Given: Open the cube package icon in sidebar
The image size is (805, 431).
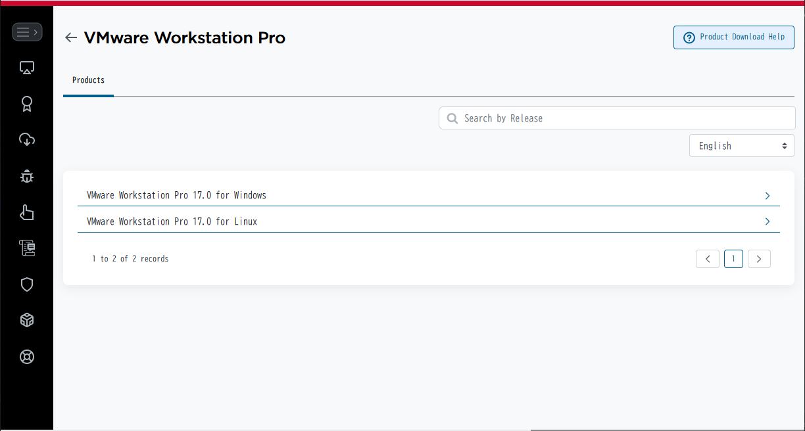Looking at the screenshot, I should (27, 320).
